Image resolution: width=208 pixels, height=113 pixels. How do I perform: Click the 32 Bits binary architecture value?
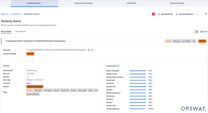(32, 70)
